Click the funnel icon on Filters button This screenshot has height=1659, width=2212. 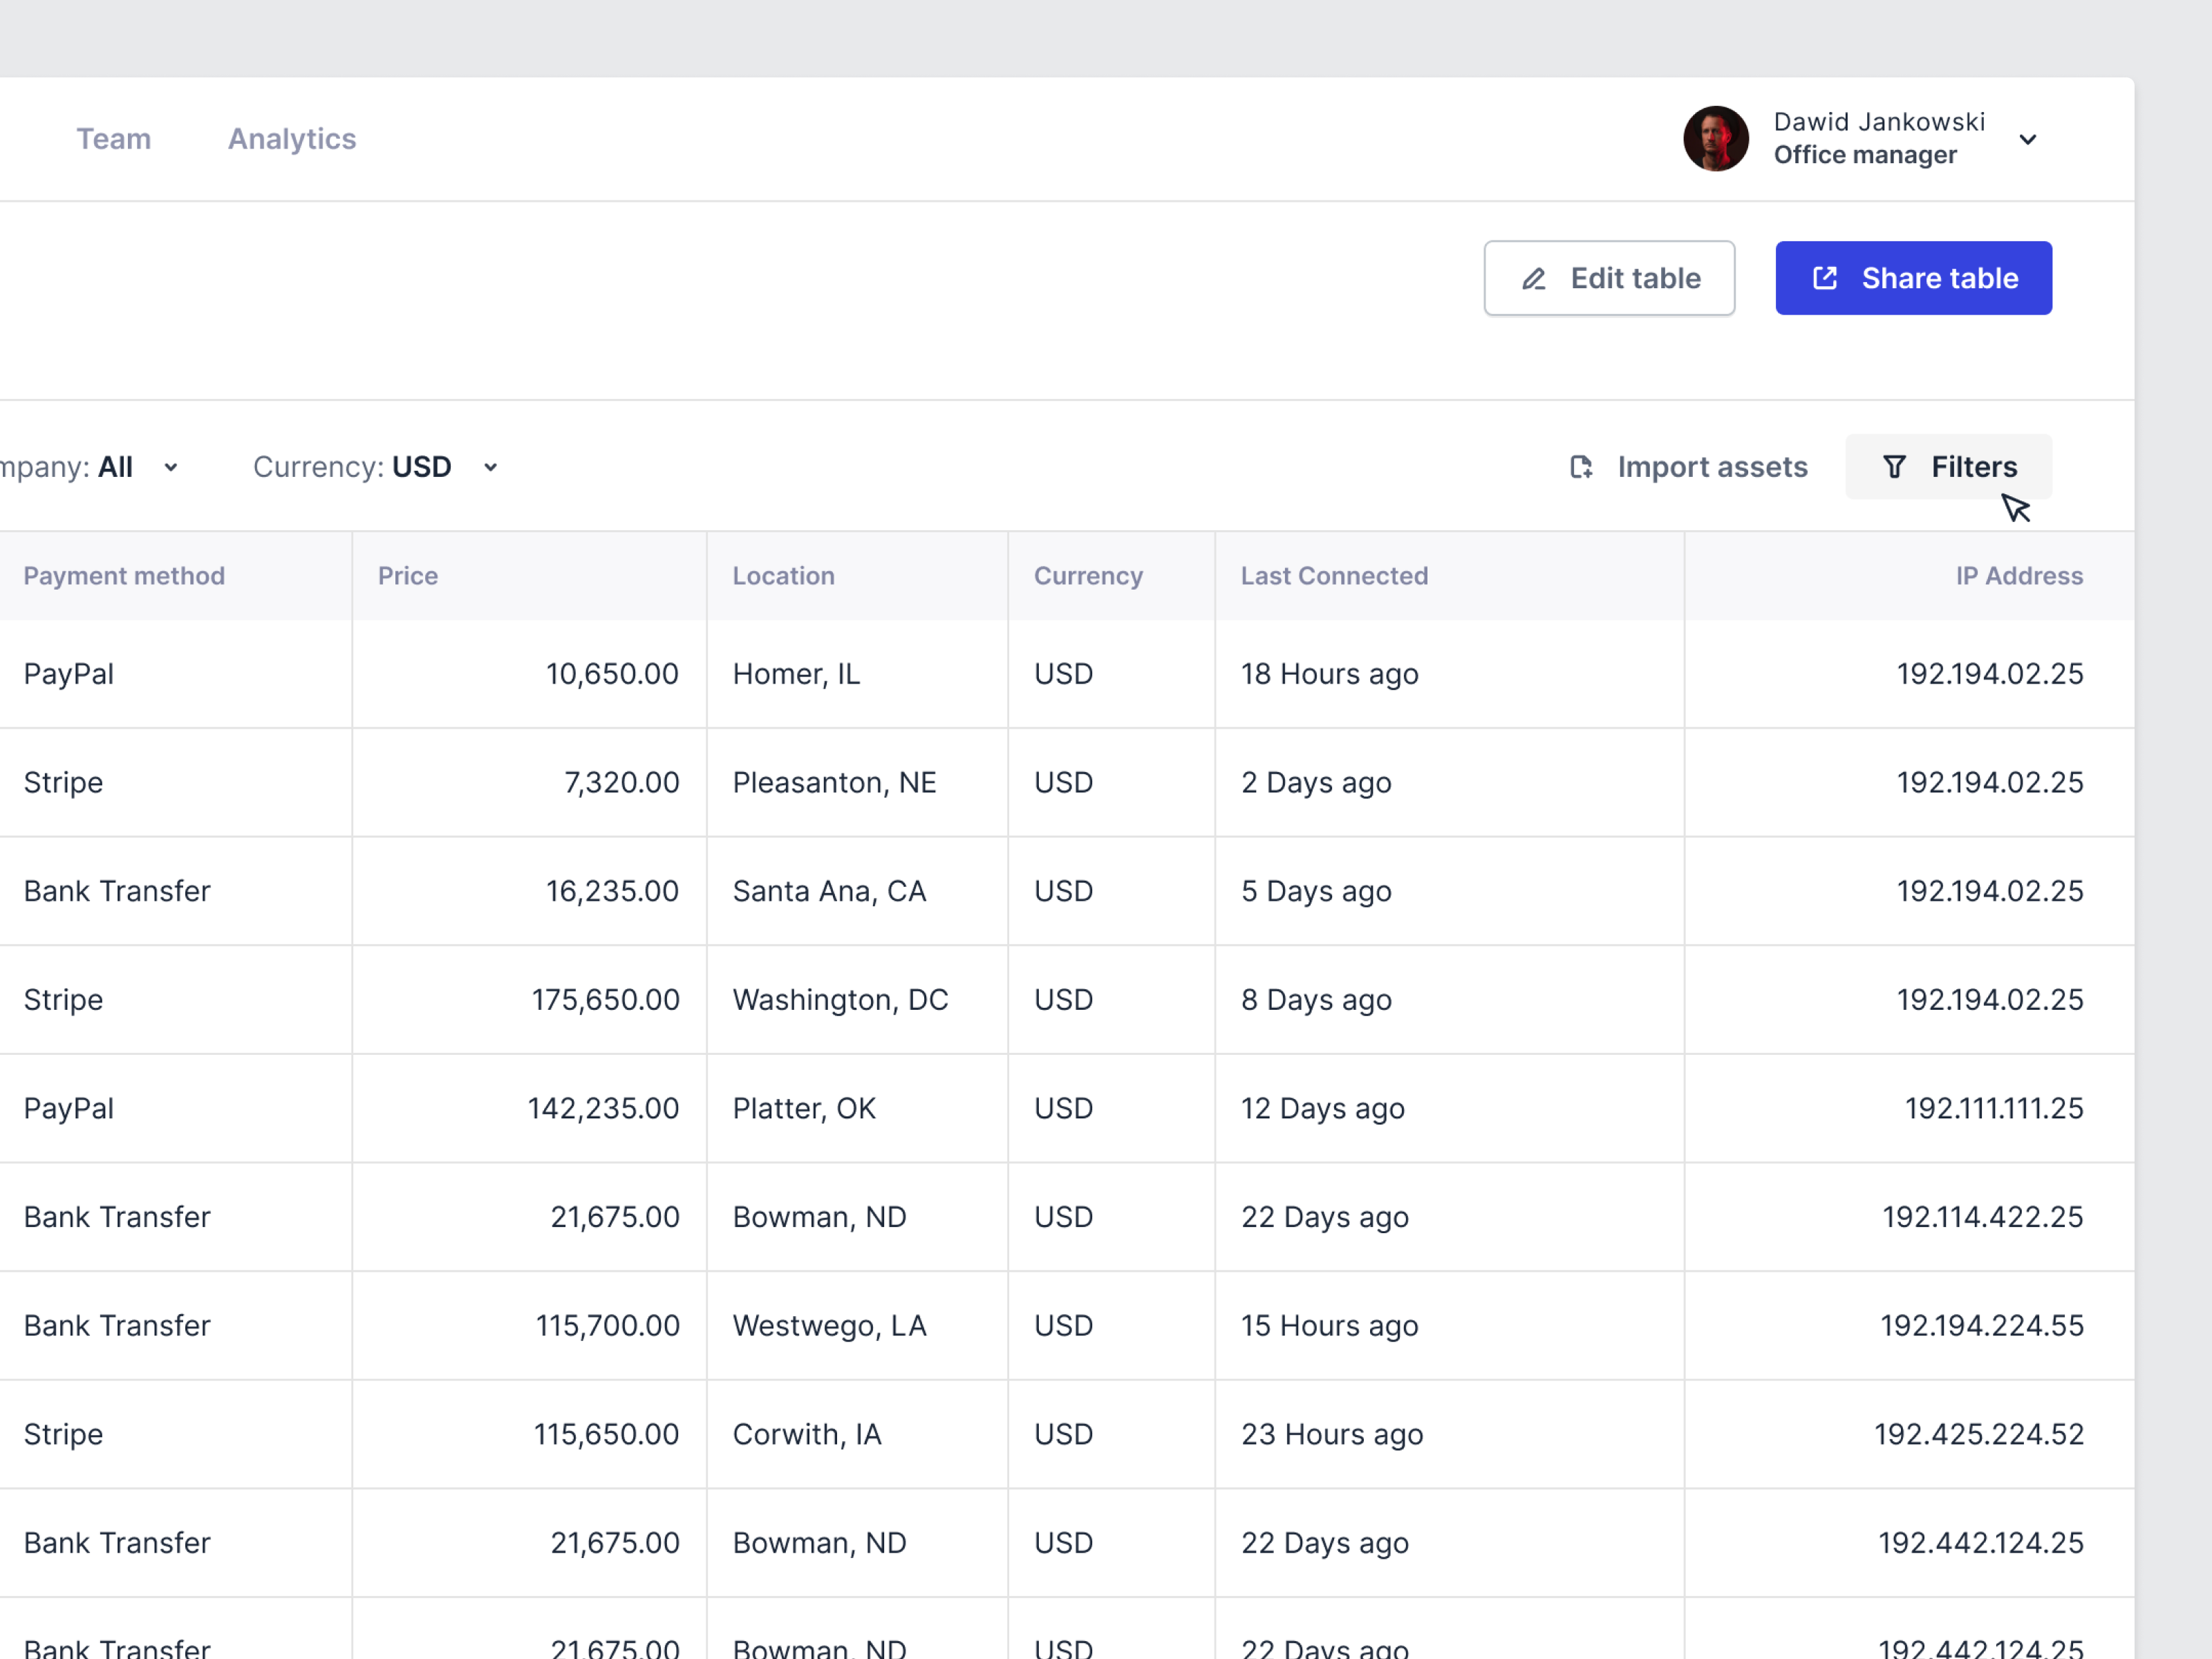tap(1896, 467)
